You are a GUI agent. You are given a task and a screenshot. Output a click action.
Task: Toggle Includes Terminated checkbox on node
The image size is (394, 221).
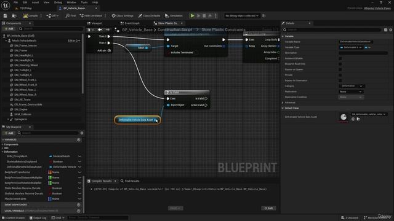pos(196,53)
